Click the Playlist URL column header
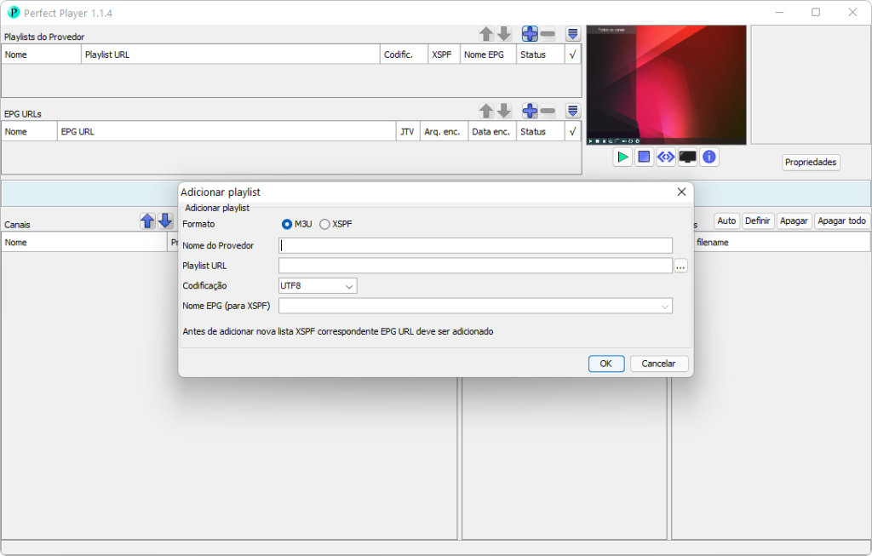This screenshot has width=872, height=556. (x=230, y=54)
